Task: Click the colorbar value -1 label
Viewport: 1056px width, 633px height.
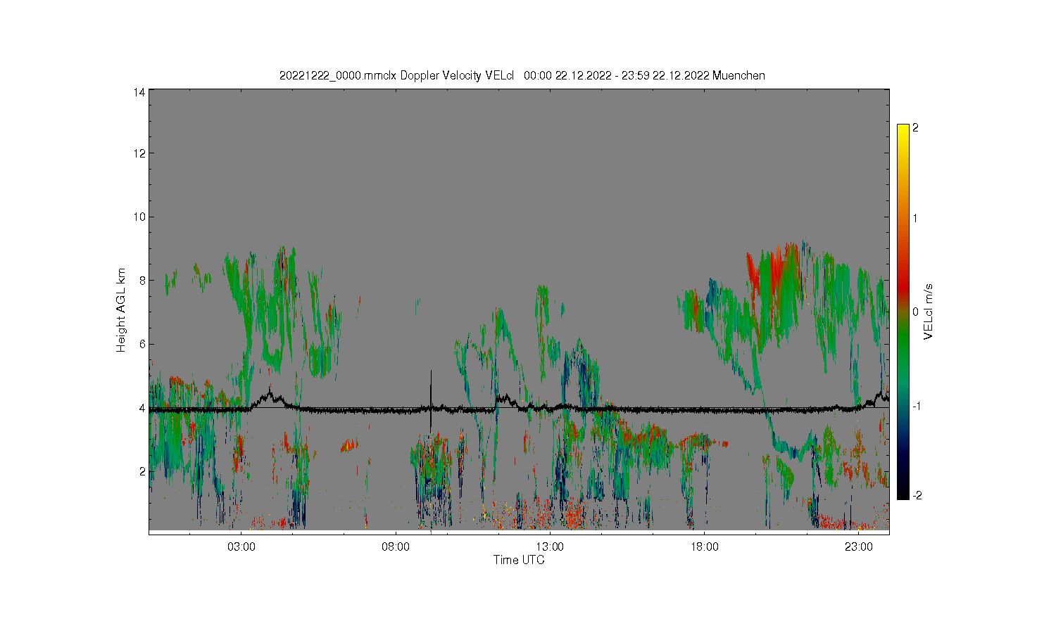Action: click(916, 406)
